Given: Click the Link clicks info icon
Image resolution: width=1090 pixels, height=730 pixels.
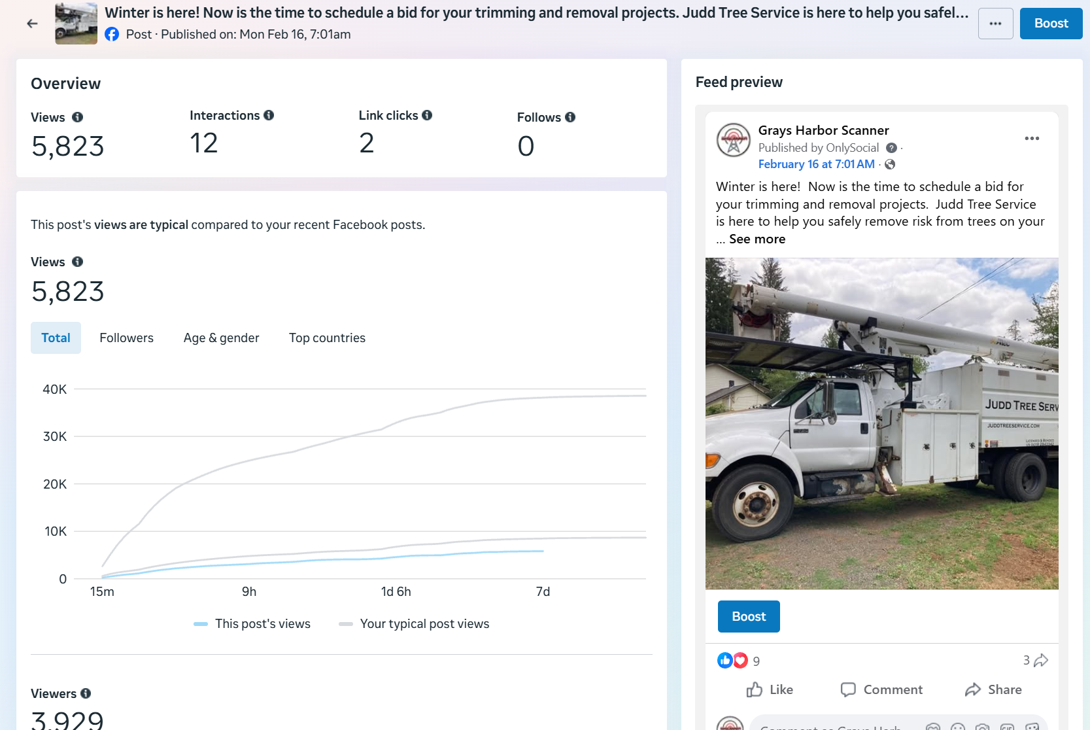Looking at the screenshot, I should (x=427, y=115).
